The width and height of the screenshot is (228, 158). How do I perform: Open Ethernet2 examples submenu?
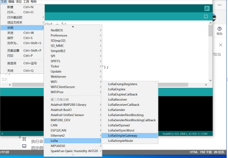click(x=73, y=136)
